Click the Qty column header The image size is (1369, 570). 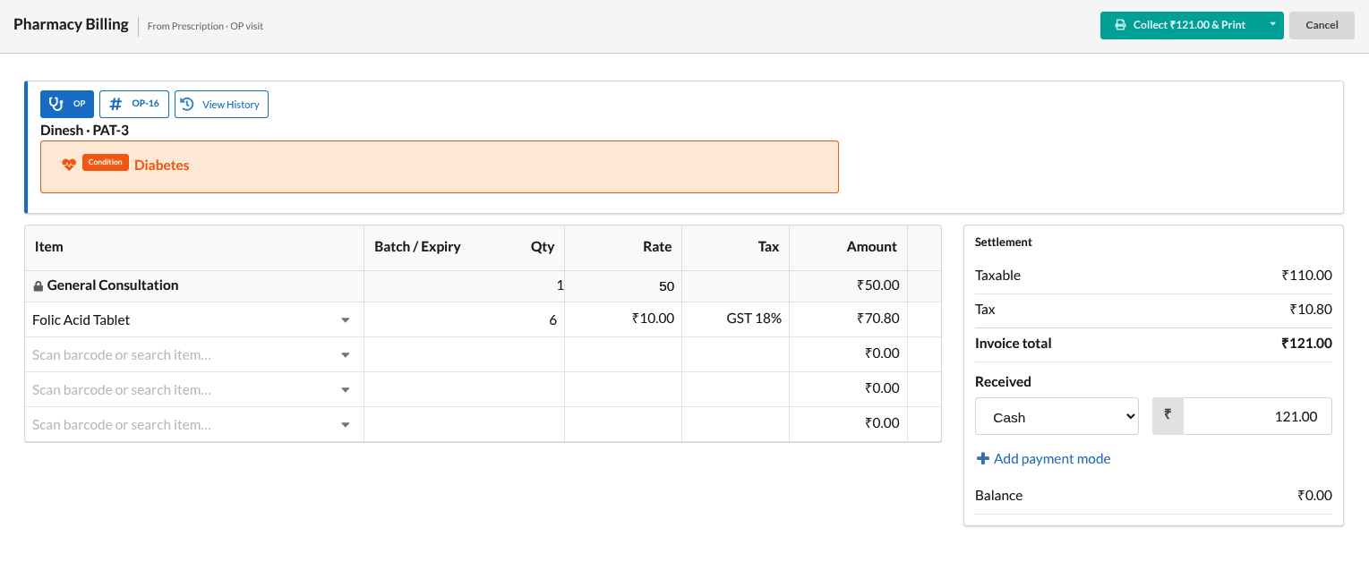click(543, 247)
